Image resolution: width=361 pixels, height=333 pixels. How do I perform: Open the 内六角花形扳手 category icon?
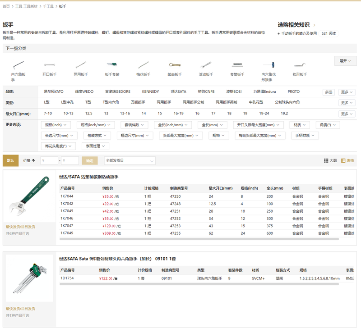268,65
